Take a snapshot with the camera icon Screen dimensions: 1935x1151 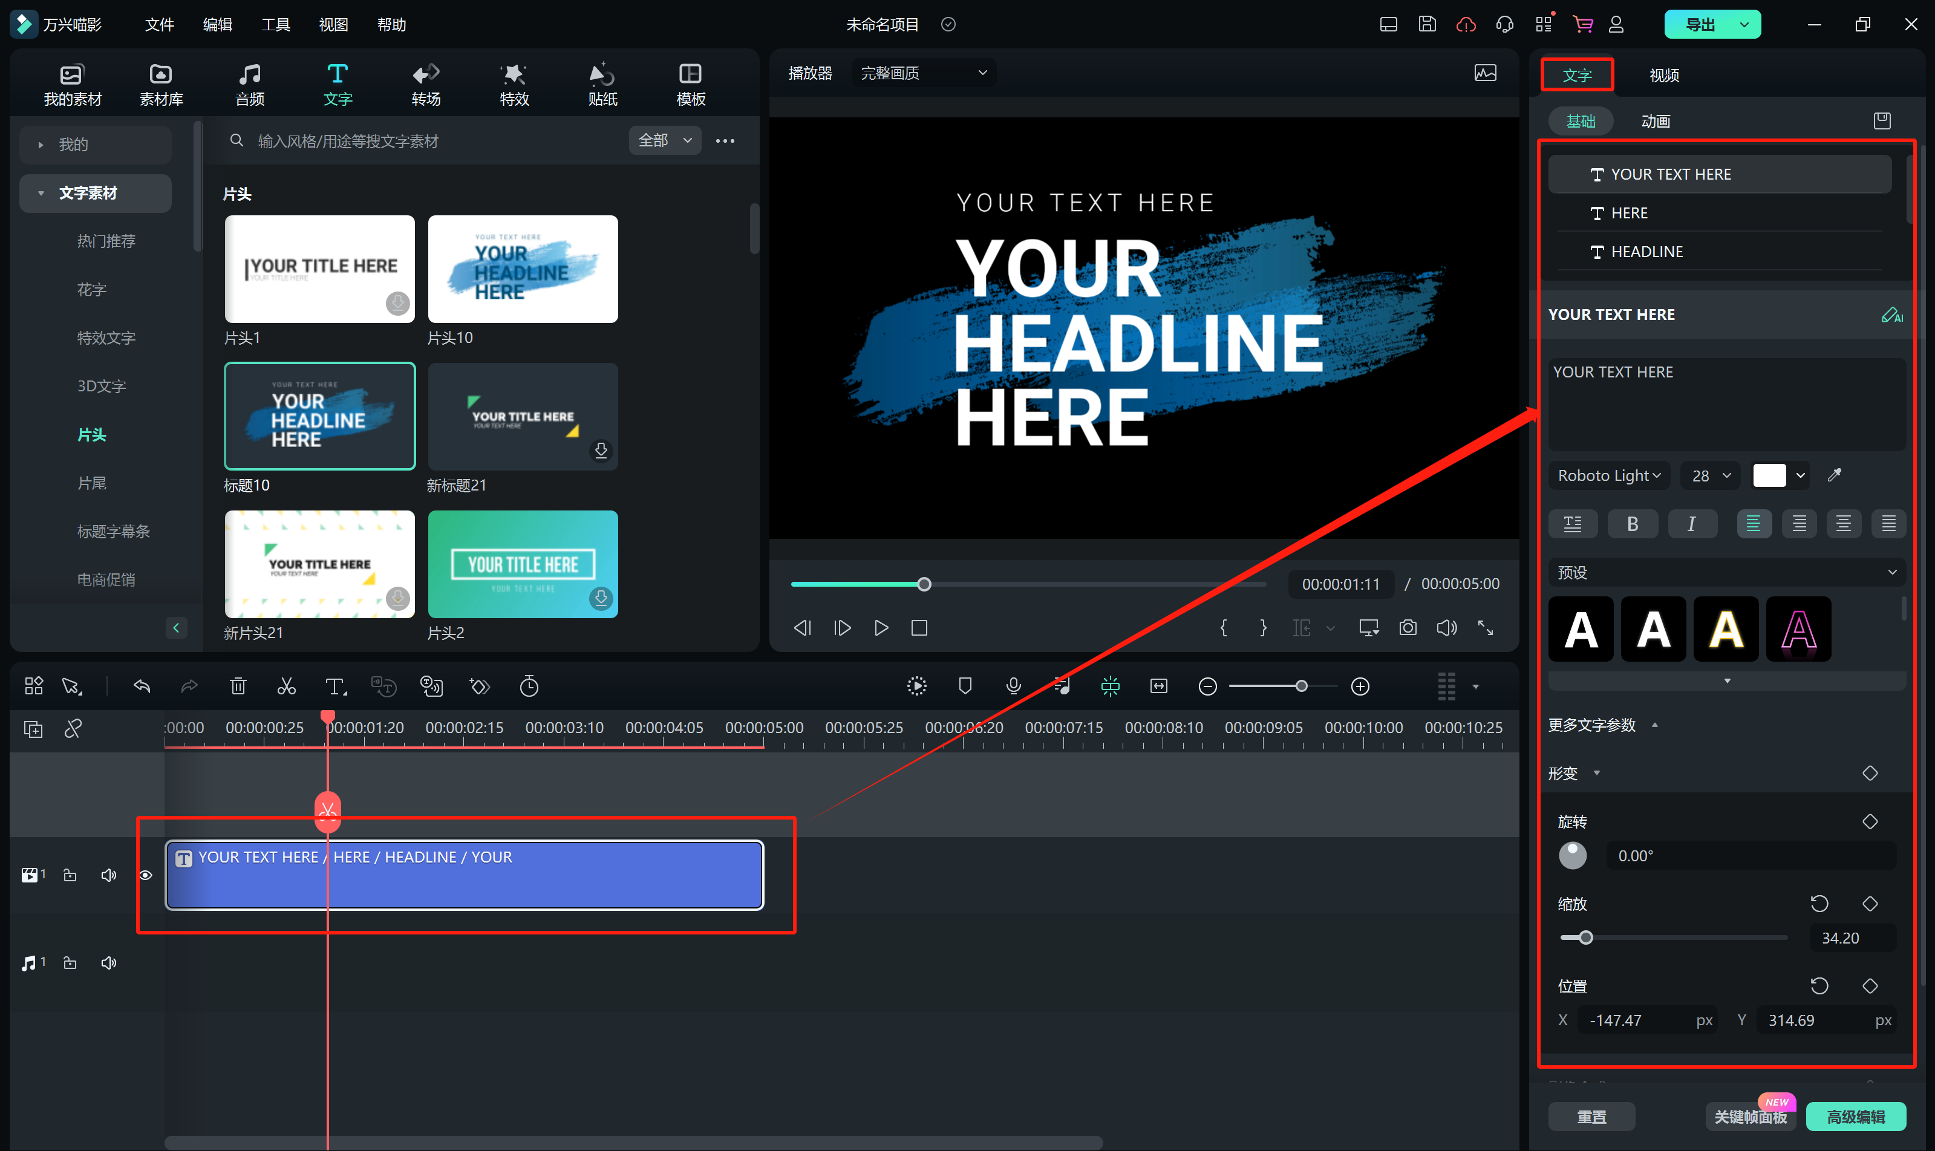[1408, 627]
